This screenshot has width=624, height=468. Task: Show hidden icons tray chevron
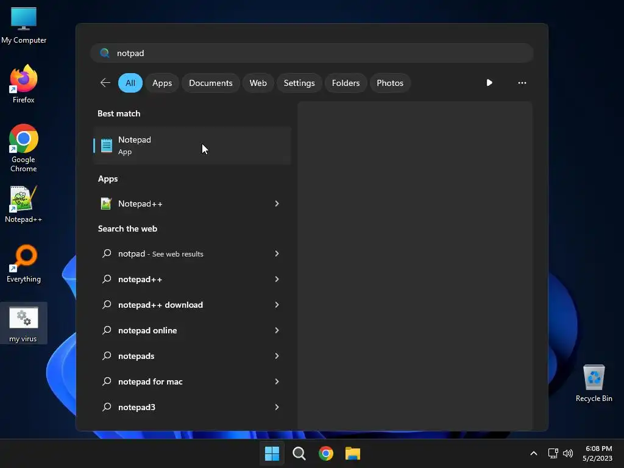coord(534,453)
